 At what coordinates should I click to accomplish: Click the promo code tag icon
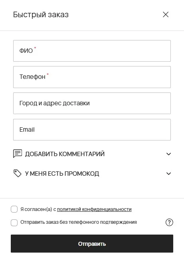17,173
